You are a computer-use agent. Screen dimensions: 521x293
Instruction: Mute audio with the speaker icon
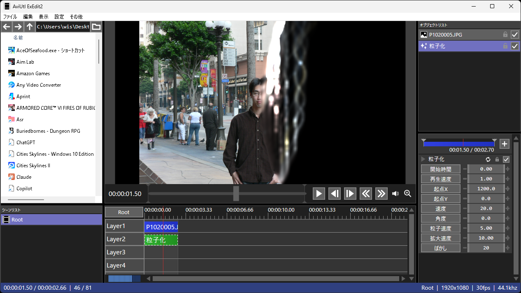395,194
